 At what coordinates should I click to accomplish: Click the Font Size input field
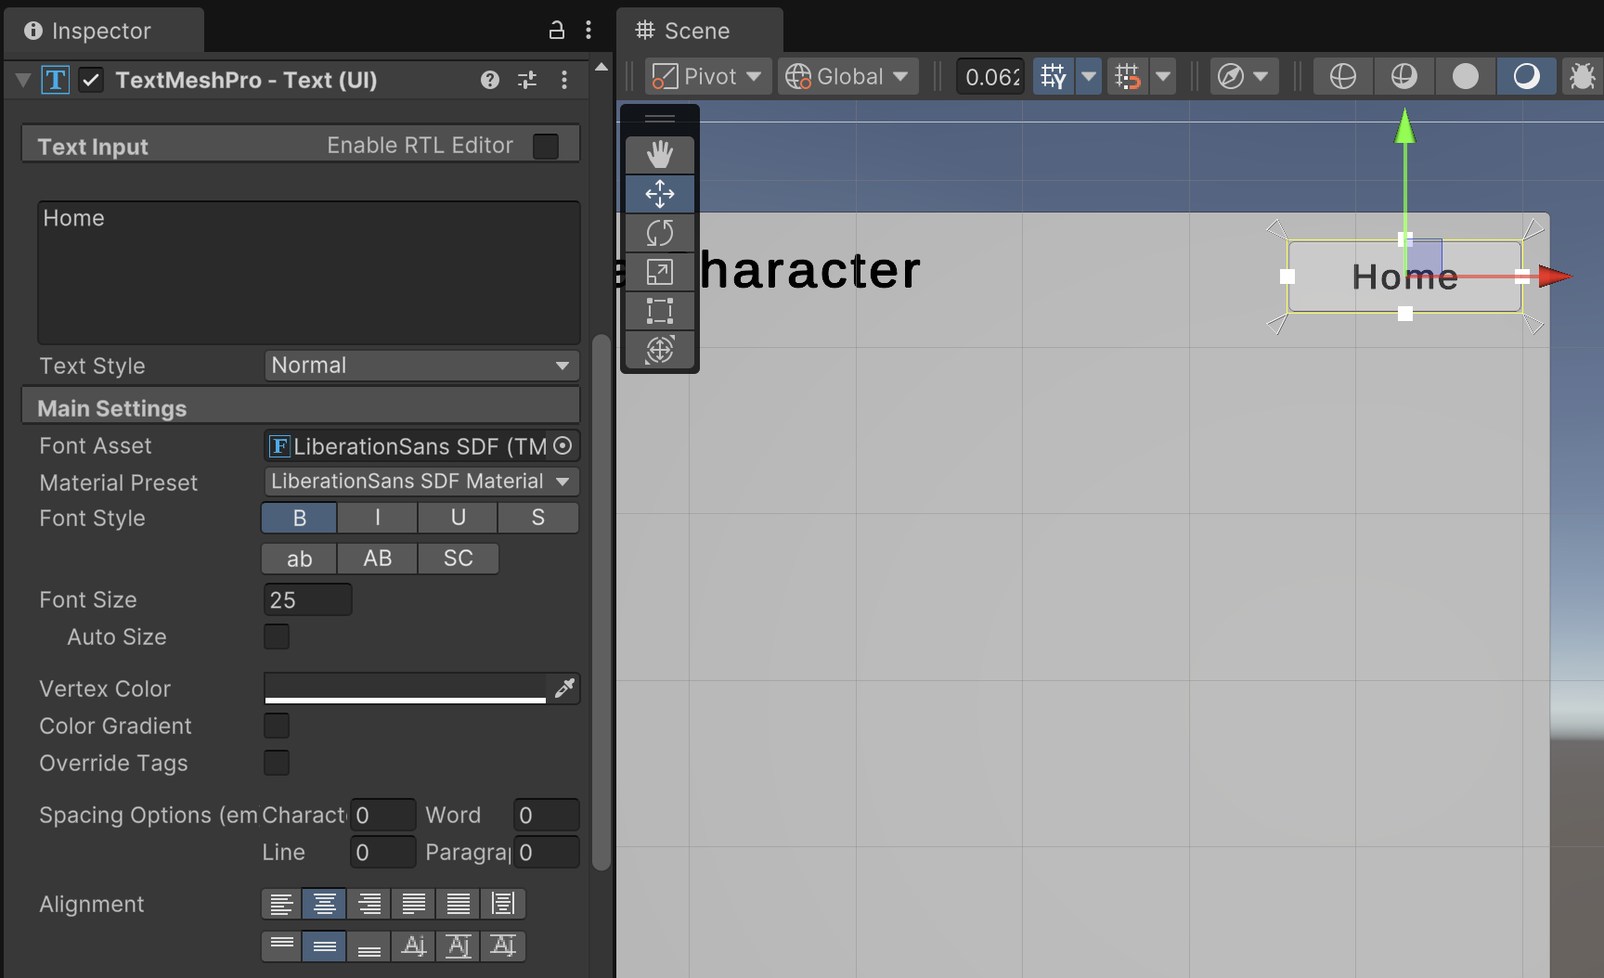click(x=307, y=600)
